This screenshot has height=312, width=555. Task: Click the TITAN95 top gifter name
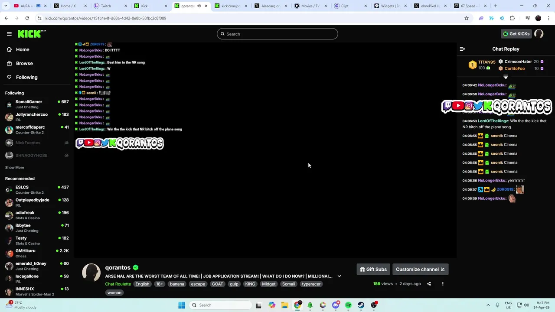coord(486,62)
